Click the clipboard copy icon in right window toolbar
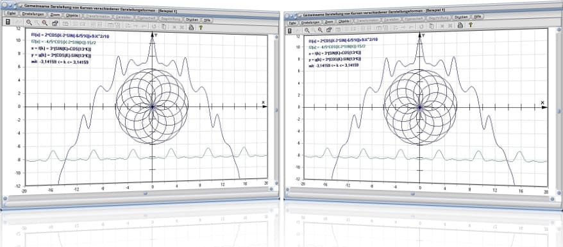The height and width of the screenshot is (247, 563). [x=431, y=26]
